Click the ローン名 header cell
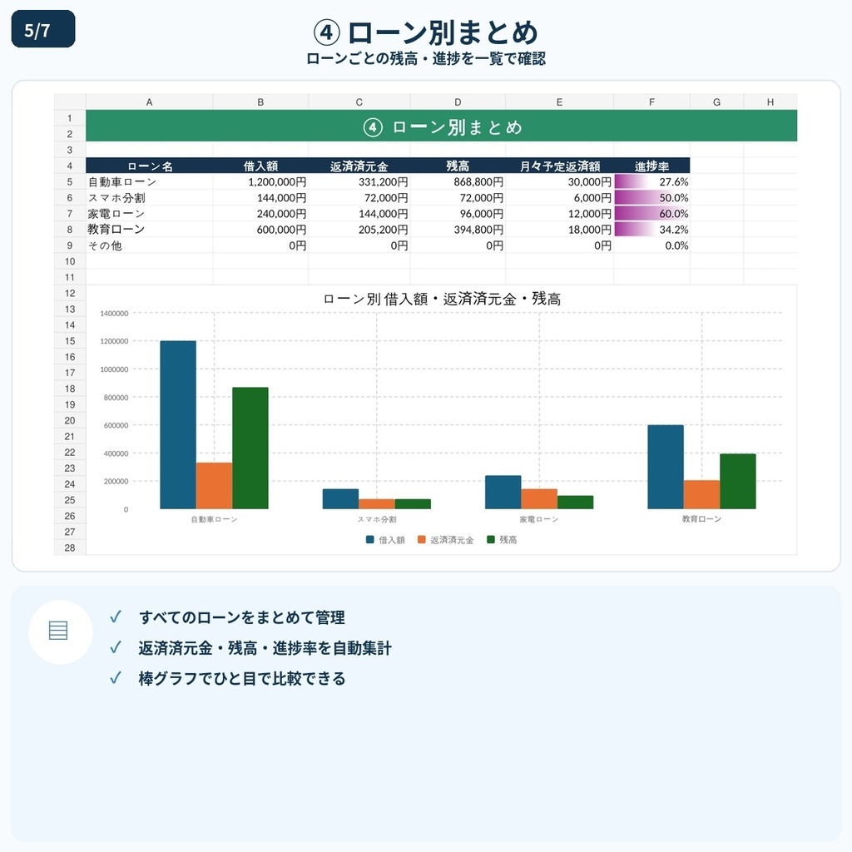 pos(149,166)
